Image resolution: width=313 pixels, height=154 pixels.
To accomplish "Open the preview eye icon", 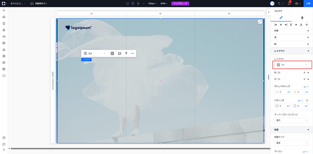I will [296, 4].
